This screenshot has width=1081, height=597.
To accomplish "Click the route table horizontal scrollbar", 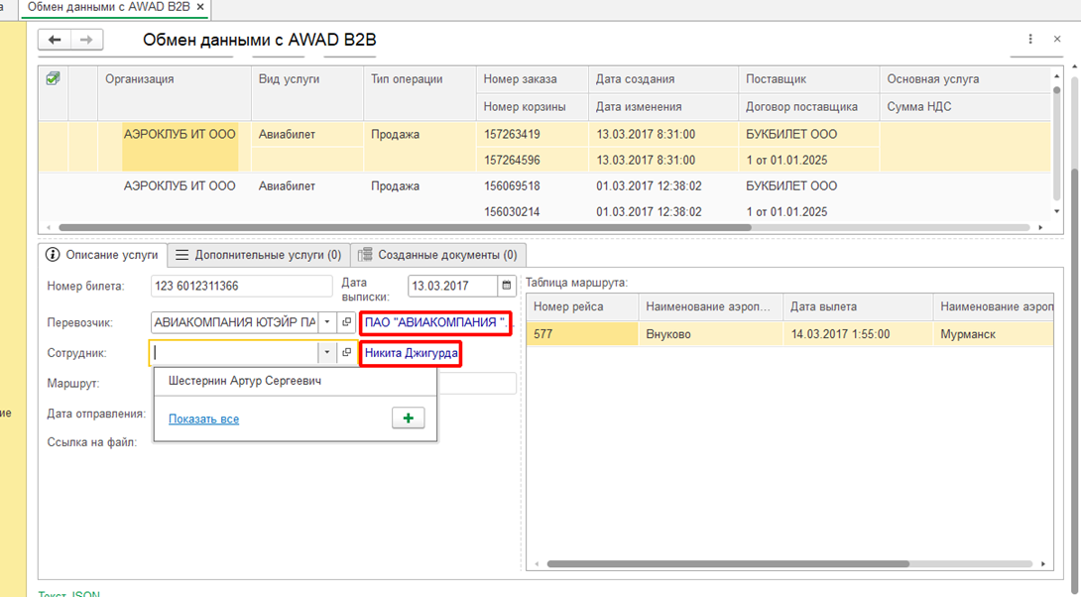I will [x=727, y=564].
